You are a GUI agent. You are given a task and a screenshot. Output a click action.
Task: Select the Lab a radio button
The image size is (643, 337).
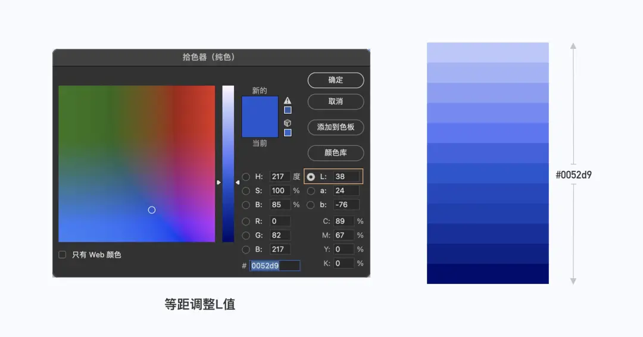(x=311, y=191)
